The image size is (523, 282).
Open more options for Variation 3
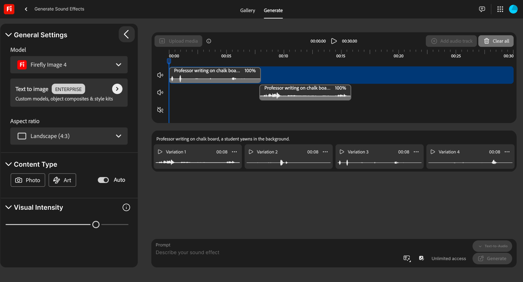point(416,152)
